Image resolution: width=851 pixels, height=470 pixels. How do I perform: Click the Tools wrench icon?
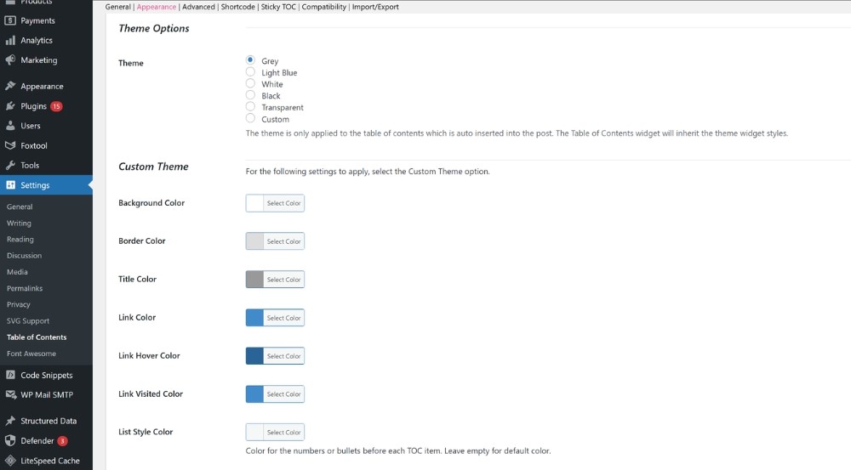[10, 166]
